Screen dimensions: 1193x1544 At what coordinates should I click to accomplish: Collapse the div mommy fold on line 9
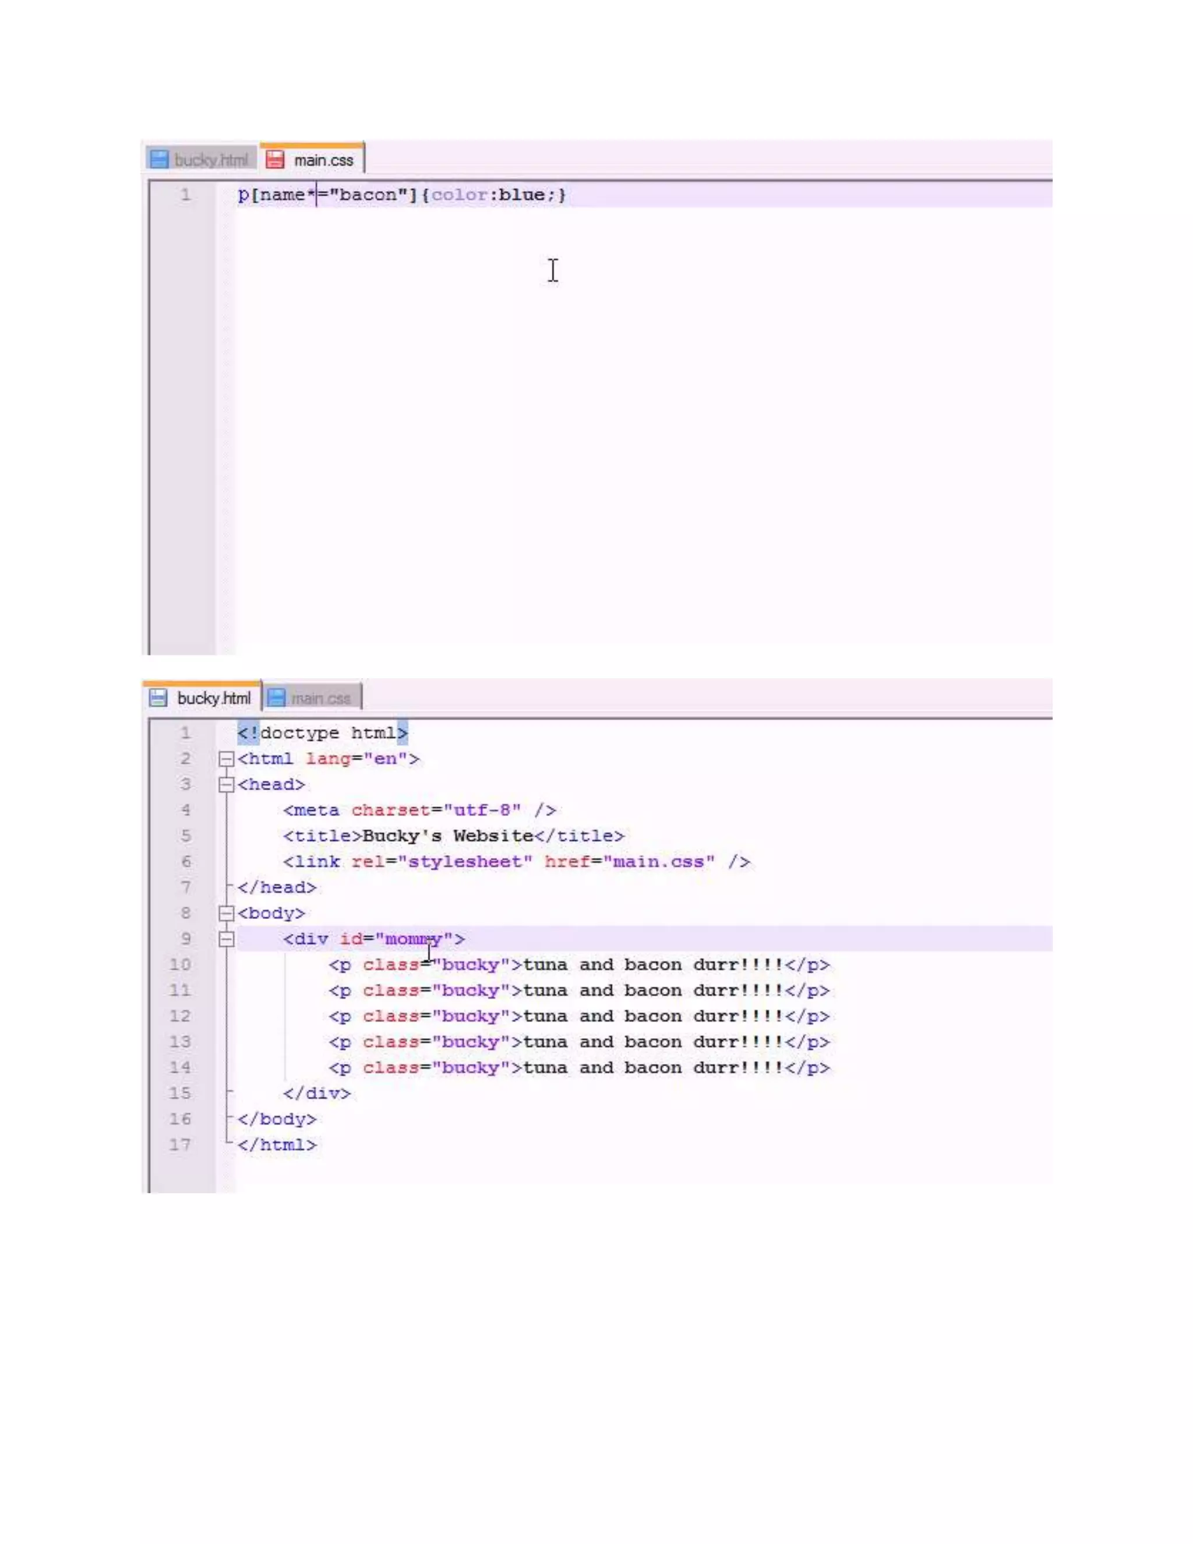[x=226, y=940]
